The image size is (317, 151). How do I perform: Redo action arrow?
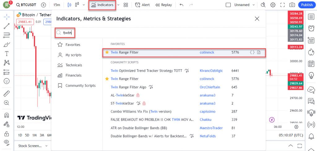click(x=191, y=5)
